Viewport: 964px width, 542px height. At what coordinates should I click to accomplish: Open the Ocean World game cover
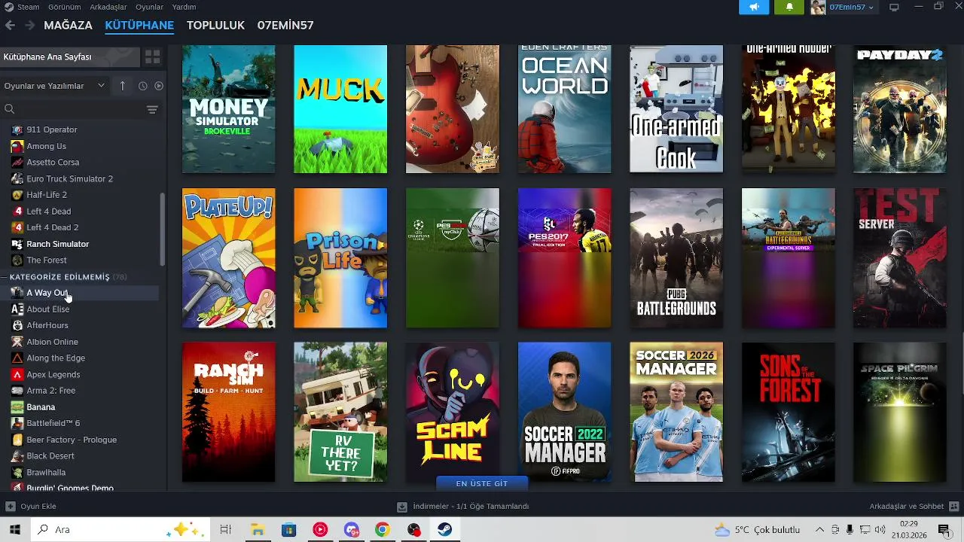(x=564, y=109)
